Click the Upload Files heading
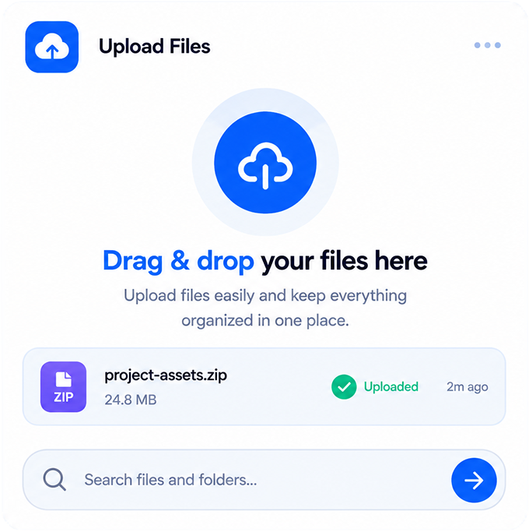529x532 pixels. coord(155,47)
